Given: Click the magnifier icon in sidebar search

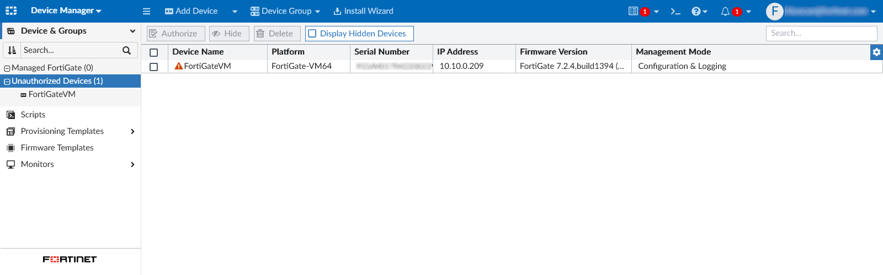Looking at the screenshot, I should point(126,50).
